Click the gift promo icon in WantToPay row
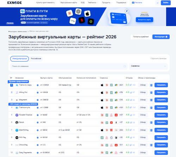This screenshot has width=176, height=157. [151, 130]
